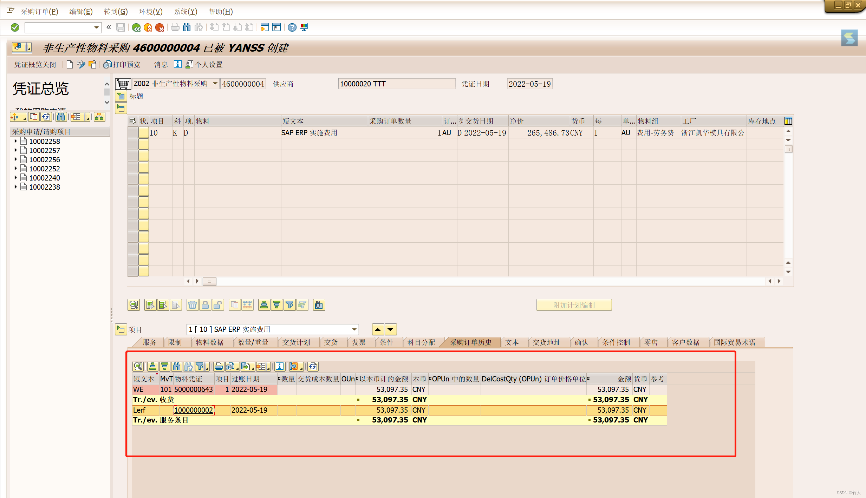This screenshot has width=866, height=498.
Task: Expand tree node 10002238
Action: coord(15,187)
